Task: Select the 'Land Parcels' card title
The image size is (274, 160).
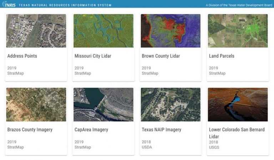Action: click(222, 56)
